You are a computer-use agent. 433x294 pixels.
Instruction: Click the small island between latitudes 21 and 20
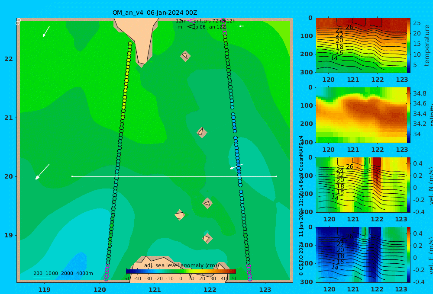[202, 132]
